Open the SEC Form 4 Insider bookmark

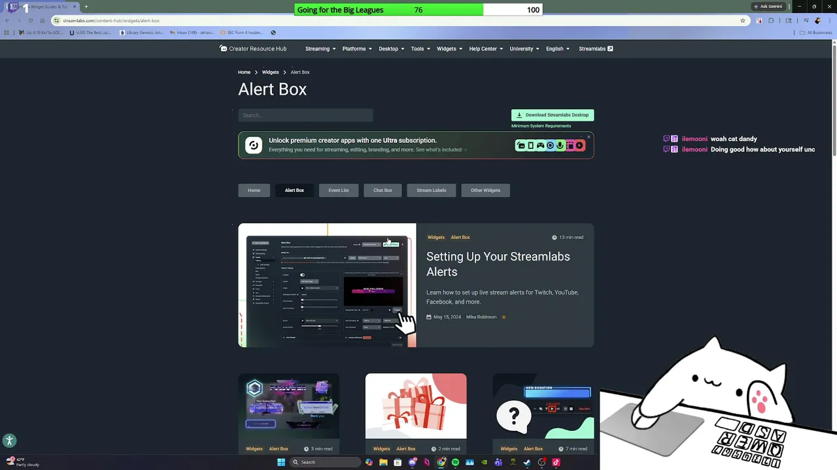[x=242, y=33]
